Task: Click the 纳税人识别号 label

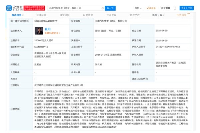Action: pyautogui.click(x=139, y=47)
